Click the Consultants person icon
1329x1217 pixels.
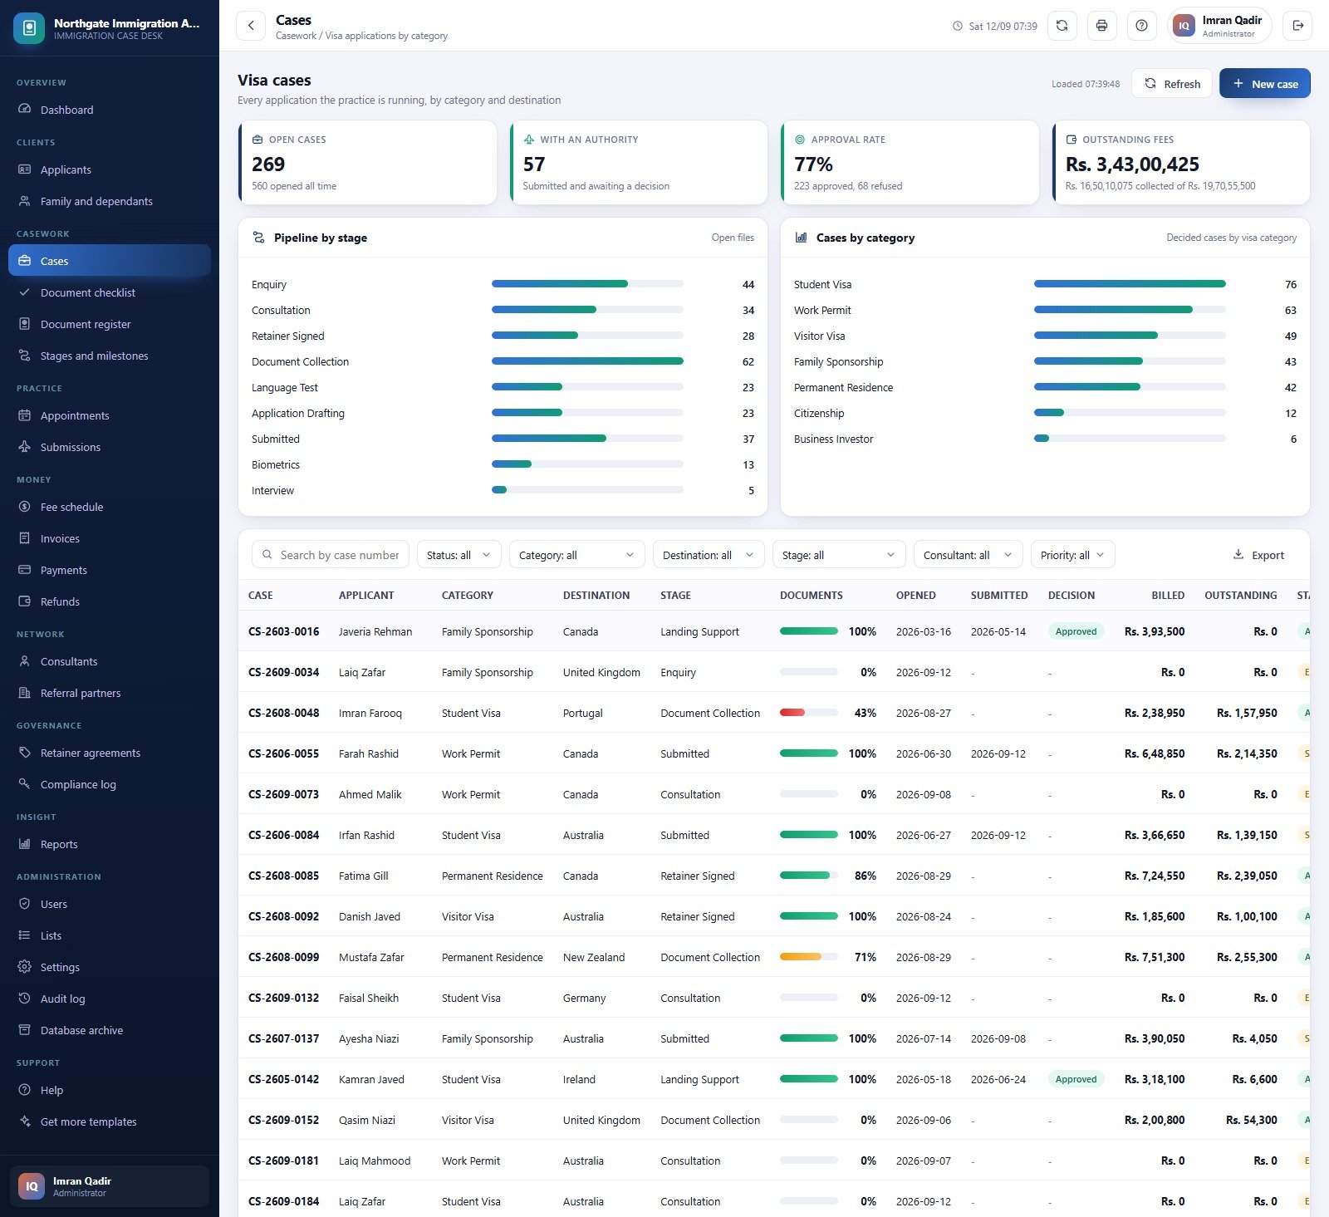click(x=25, y=661)
